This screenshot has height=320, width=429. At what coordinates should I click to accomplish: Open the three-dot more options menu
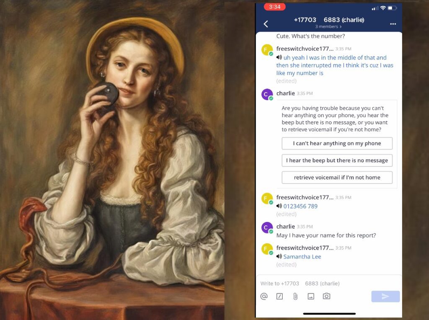pos(393,24)
